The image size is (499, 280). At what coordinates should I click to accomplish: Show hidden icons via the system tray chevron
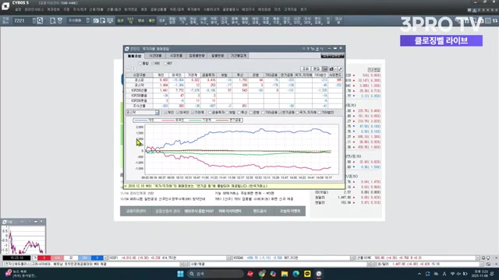(x=419, y=274)
